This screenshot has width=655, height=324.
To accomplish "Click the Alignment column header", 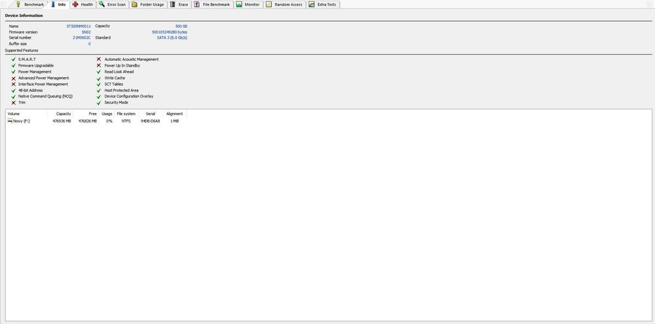I will click(175, 114).
